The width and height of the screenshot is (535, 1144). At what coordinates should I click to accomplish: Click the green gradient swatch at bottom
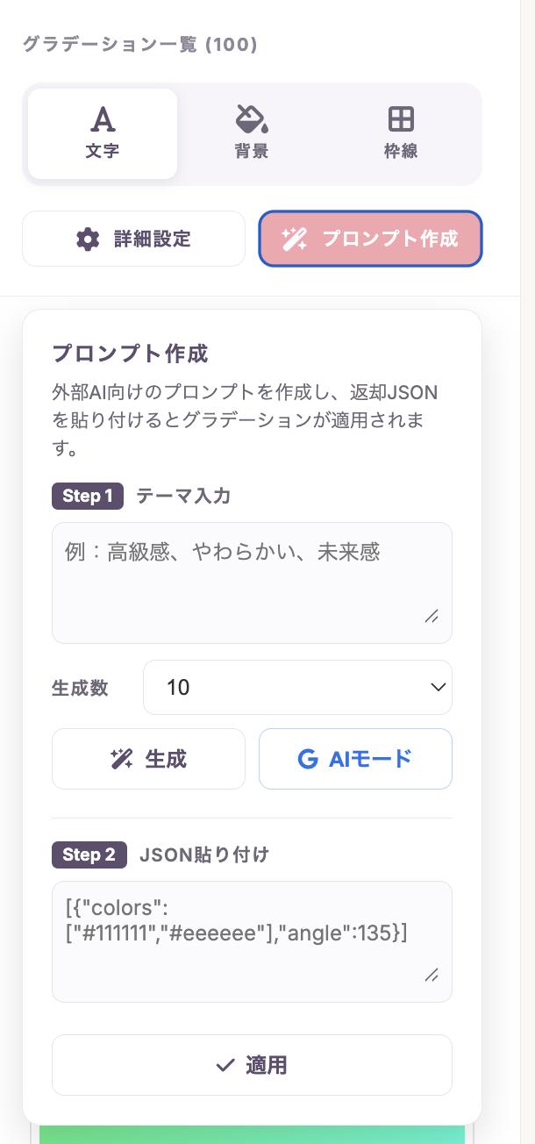(252, 1133)
